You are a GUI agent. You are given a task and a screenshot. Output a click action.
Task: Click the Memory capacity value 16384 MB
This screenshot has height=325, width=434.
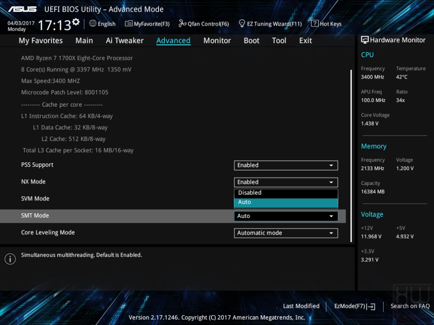[x=373, y=192]
